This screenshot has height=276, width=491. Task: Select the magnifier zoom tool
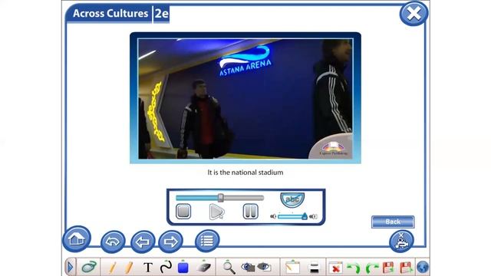pyautogui.click(x=229, y=268)
